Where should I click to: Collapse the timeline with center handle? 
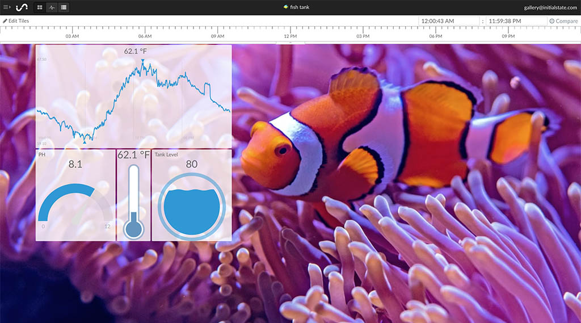pos(290,43)
